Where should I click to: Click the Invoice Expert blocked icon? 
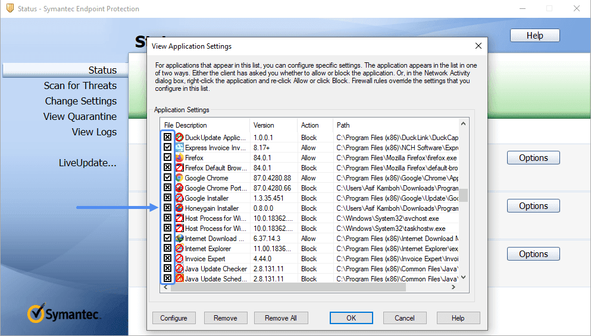(179, 259)
